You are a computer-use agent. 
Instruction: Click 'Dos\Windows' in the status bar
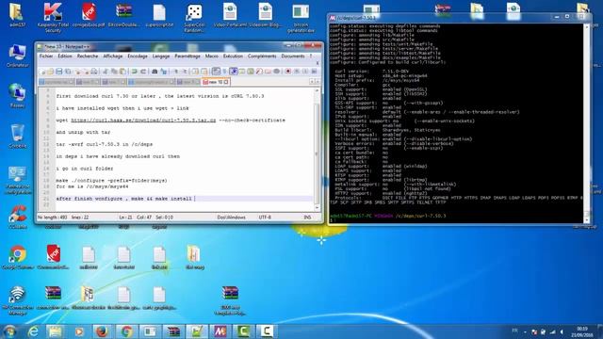[231, 218]
